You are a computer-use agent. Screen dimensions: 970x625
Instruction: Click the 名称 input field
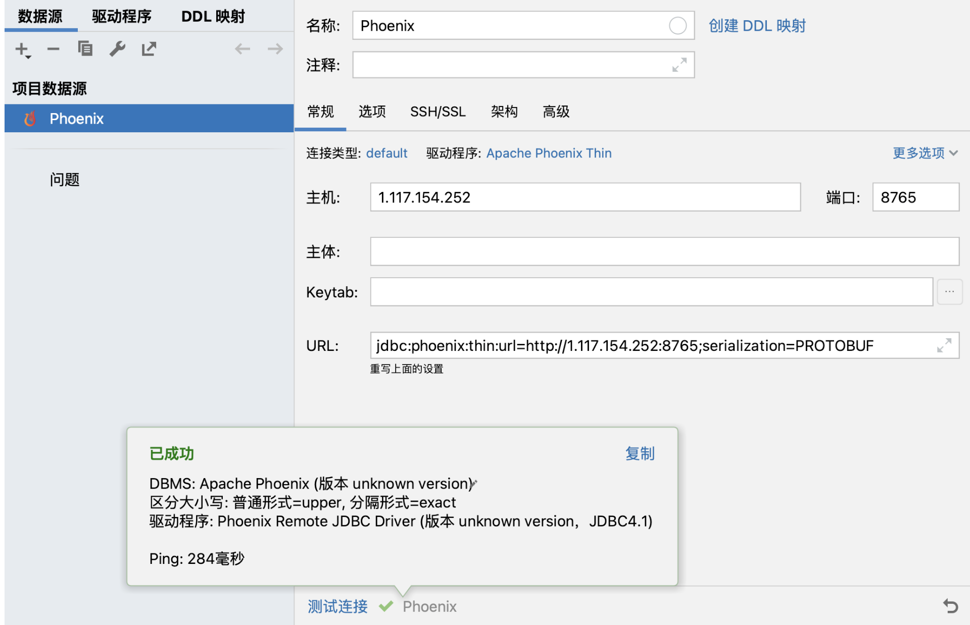[523, 26]
